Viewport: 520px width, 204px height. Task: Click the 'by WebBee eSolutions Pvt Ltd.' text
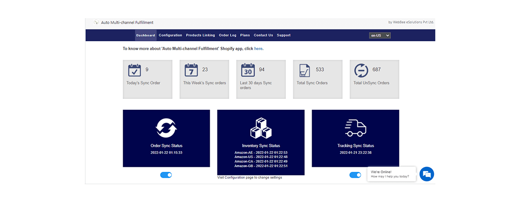411,22
